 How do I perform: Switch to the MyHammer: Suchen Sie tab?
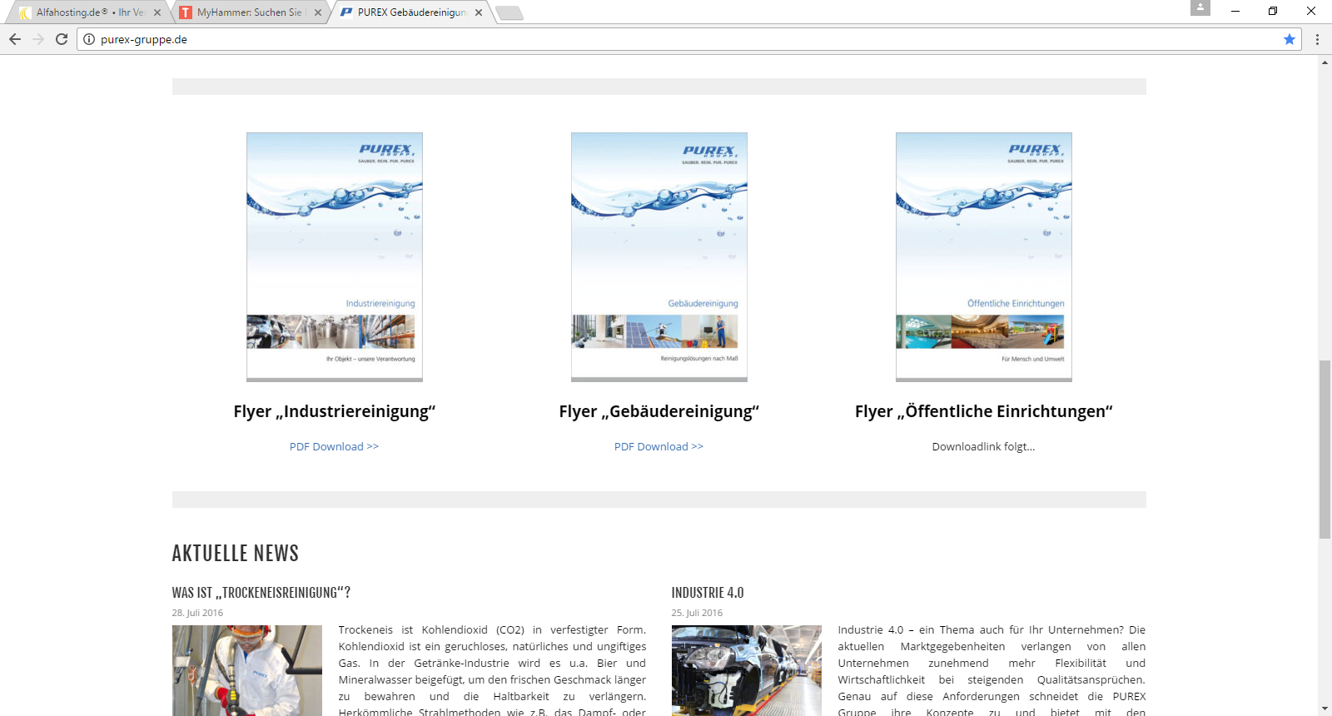pos(249,12)
